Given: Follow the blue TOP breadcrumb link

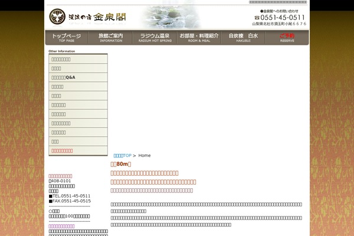Looking at the screenshot, I should [x=123, y=156].
